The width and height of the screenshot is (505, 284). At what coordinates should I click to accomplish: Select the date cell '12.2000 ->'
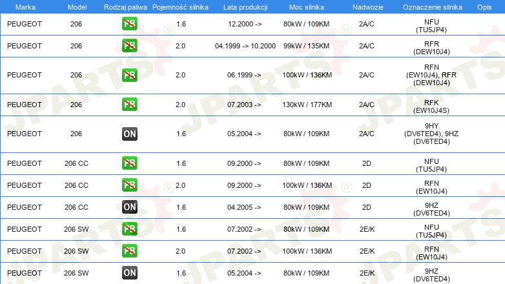point(245,24)
